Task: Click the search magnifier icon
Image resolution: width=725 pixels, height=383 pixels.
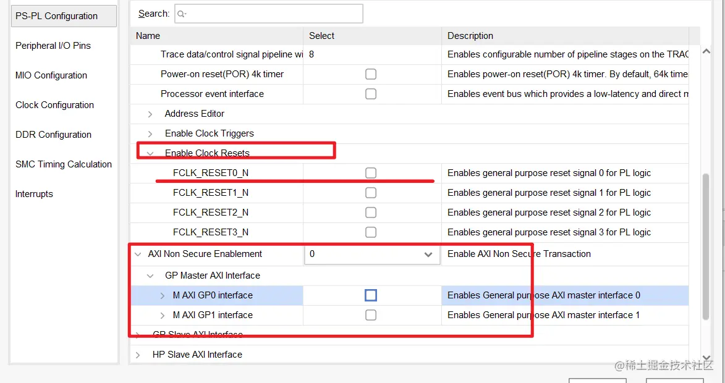Action: pos(181,14)
